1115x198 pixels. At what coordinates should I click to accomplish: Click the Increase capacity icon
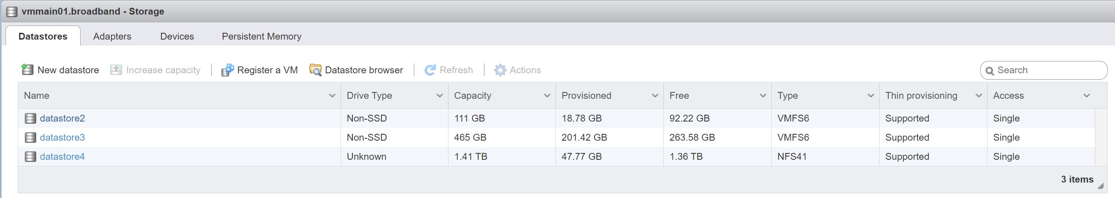tap(116, 70)
